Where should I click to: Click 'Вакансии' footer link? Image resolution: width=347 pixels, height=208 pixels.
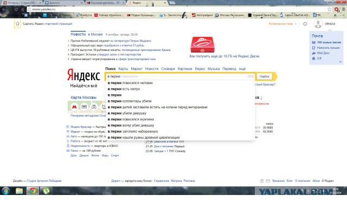tap(278, 181)
